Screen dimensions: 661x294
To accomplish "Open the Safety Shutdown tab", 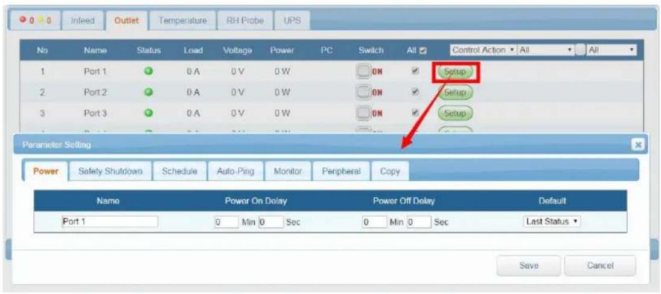I will tap(110, 171).
